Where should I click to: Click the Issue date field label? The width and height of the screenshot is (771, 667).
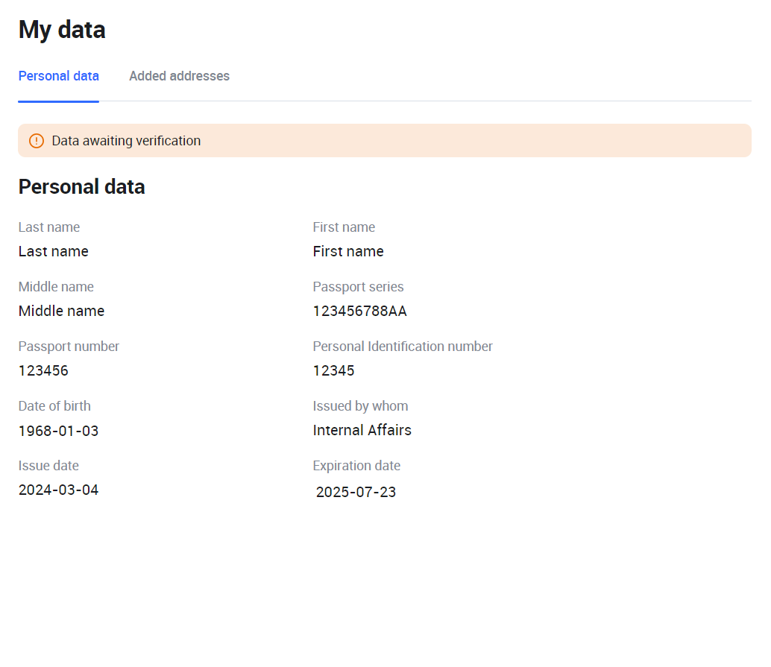[x=48, y=466]
